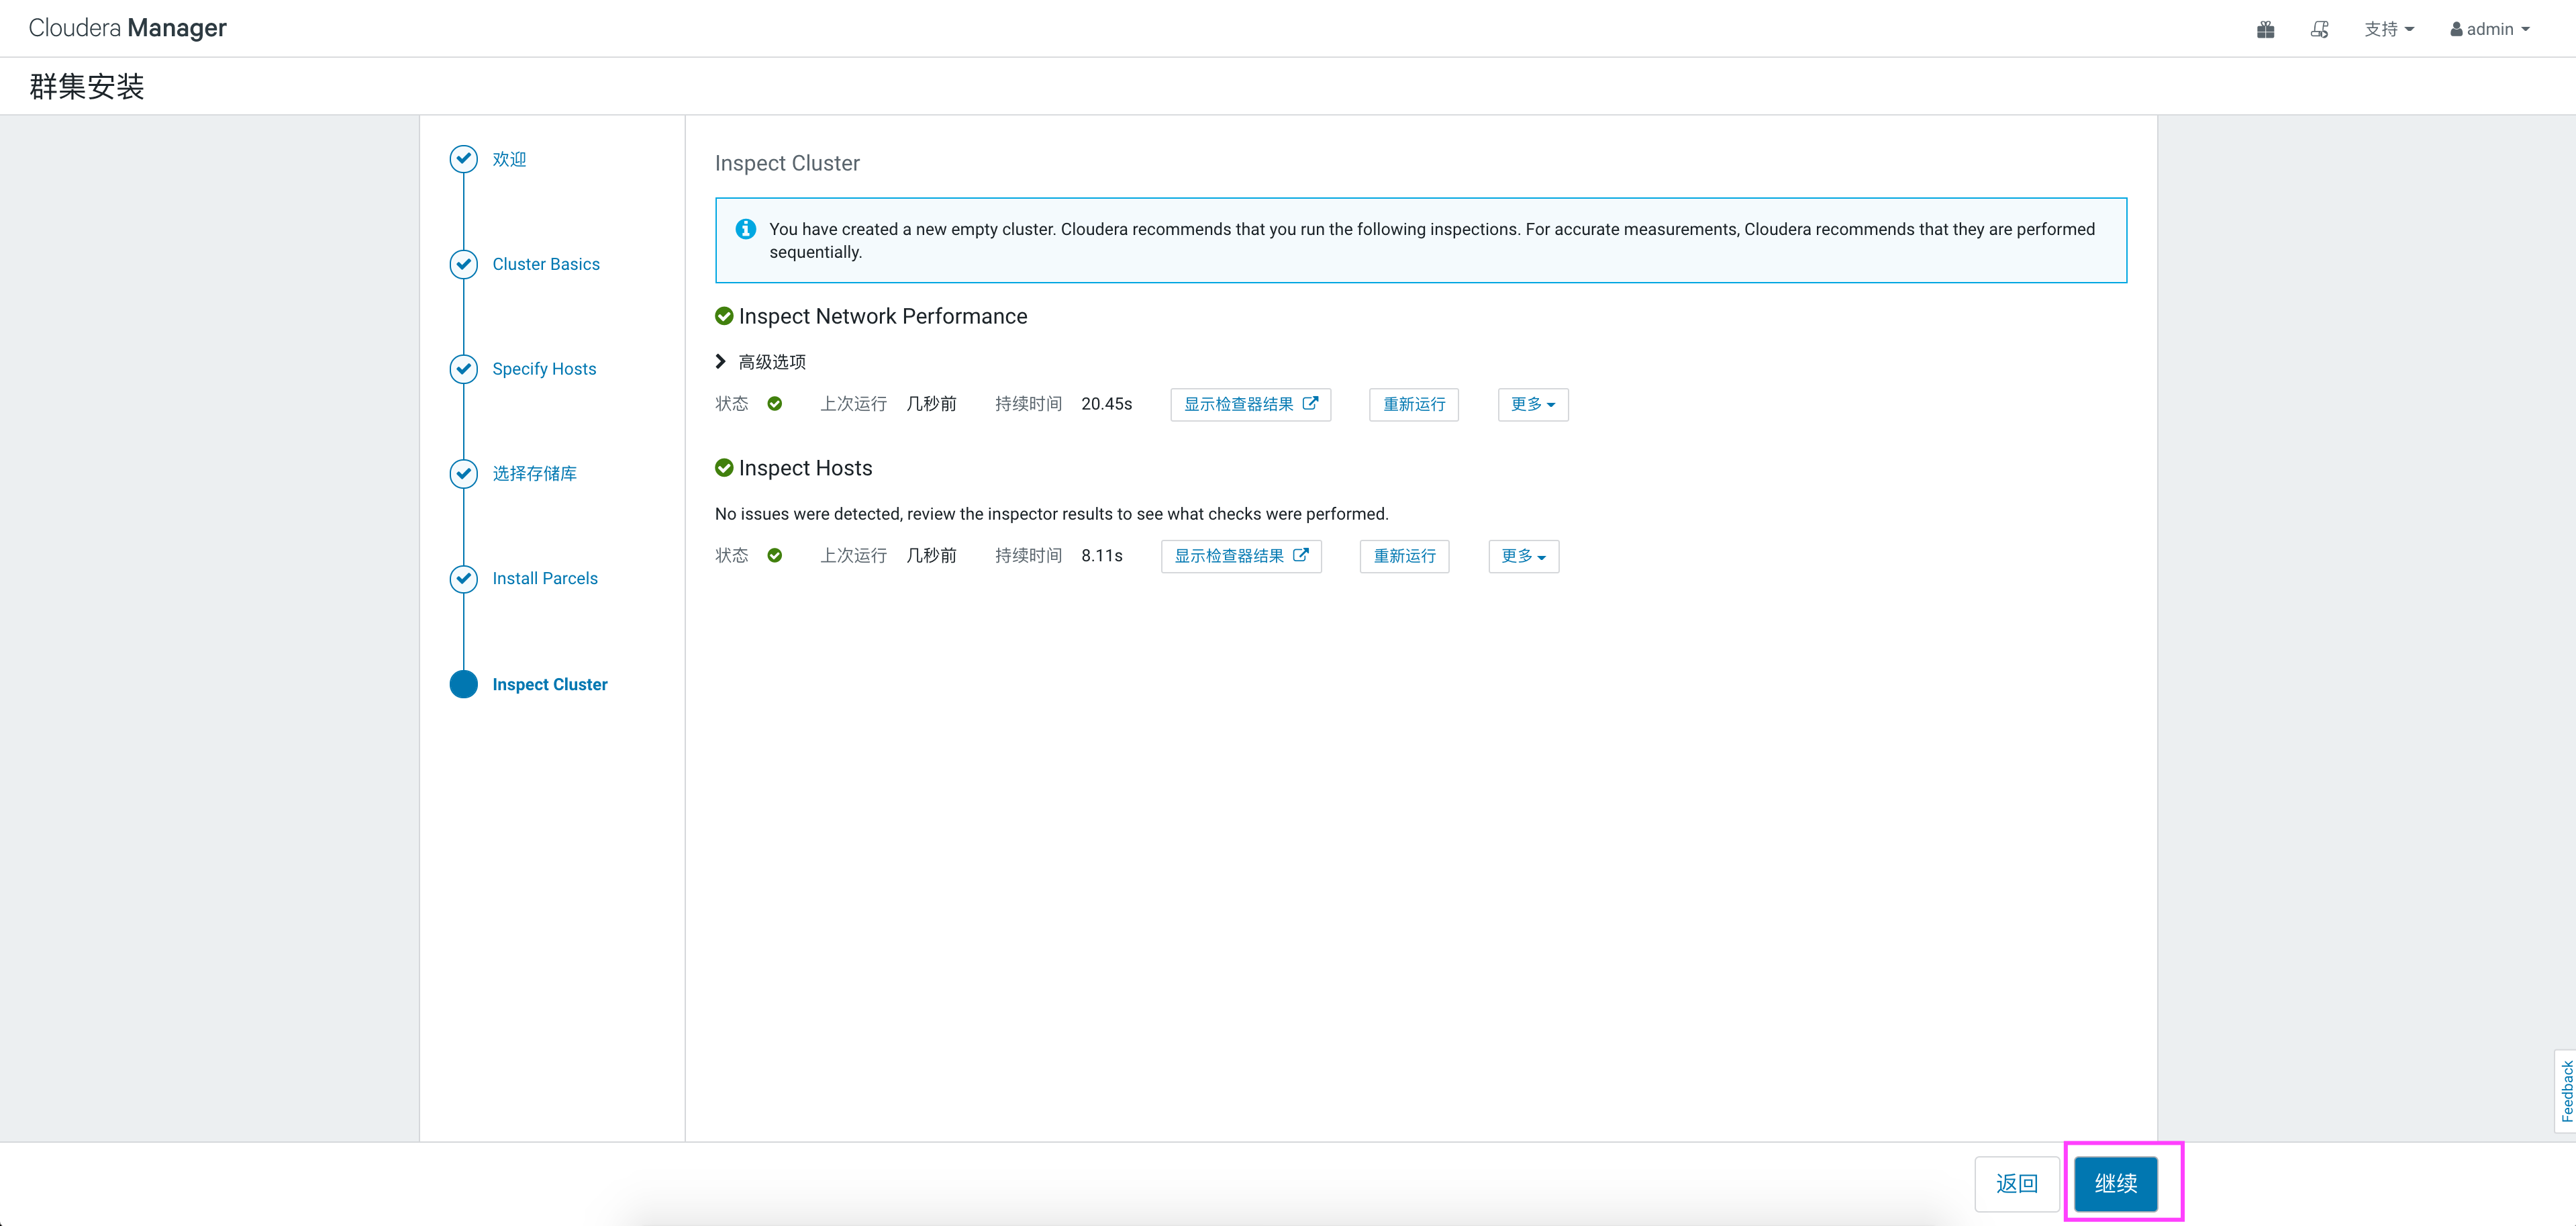Image resolution: width=2576 pixels, height=1226 pixels.
Task: Open the 支持 support menu
Action: click(x=2388, y=30)
